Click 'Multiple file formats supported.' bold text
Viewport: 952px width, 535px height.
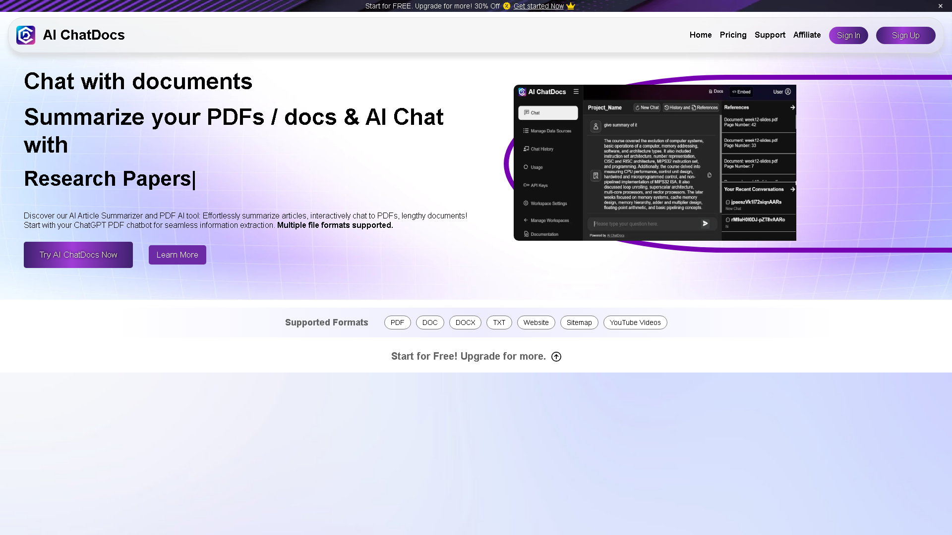click(335, 225)
